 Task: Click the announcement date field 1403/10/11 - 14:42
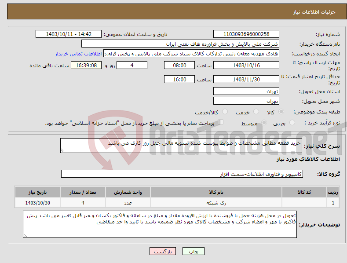click(69, 34)
